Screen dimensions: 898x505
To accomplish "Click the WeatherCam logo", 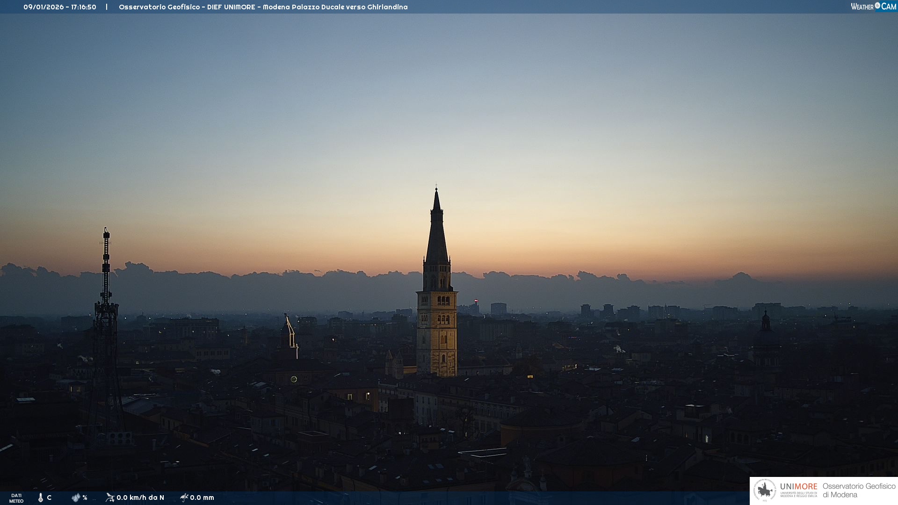I will (x=873, y=7).
